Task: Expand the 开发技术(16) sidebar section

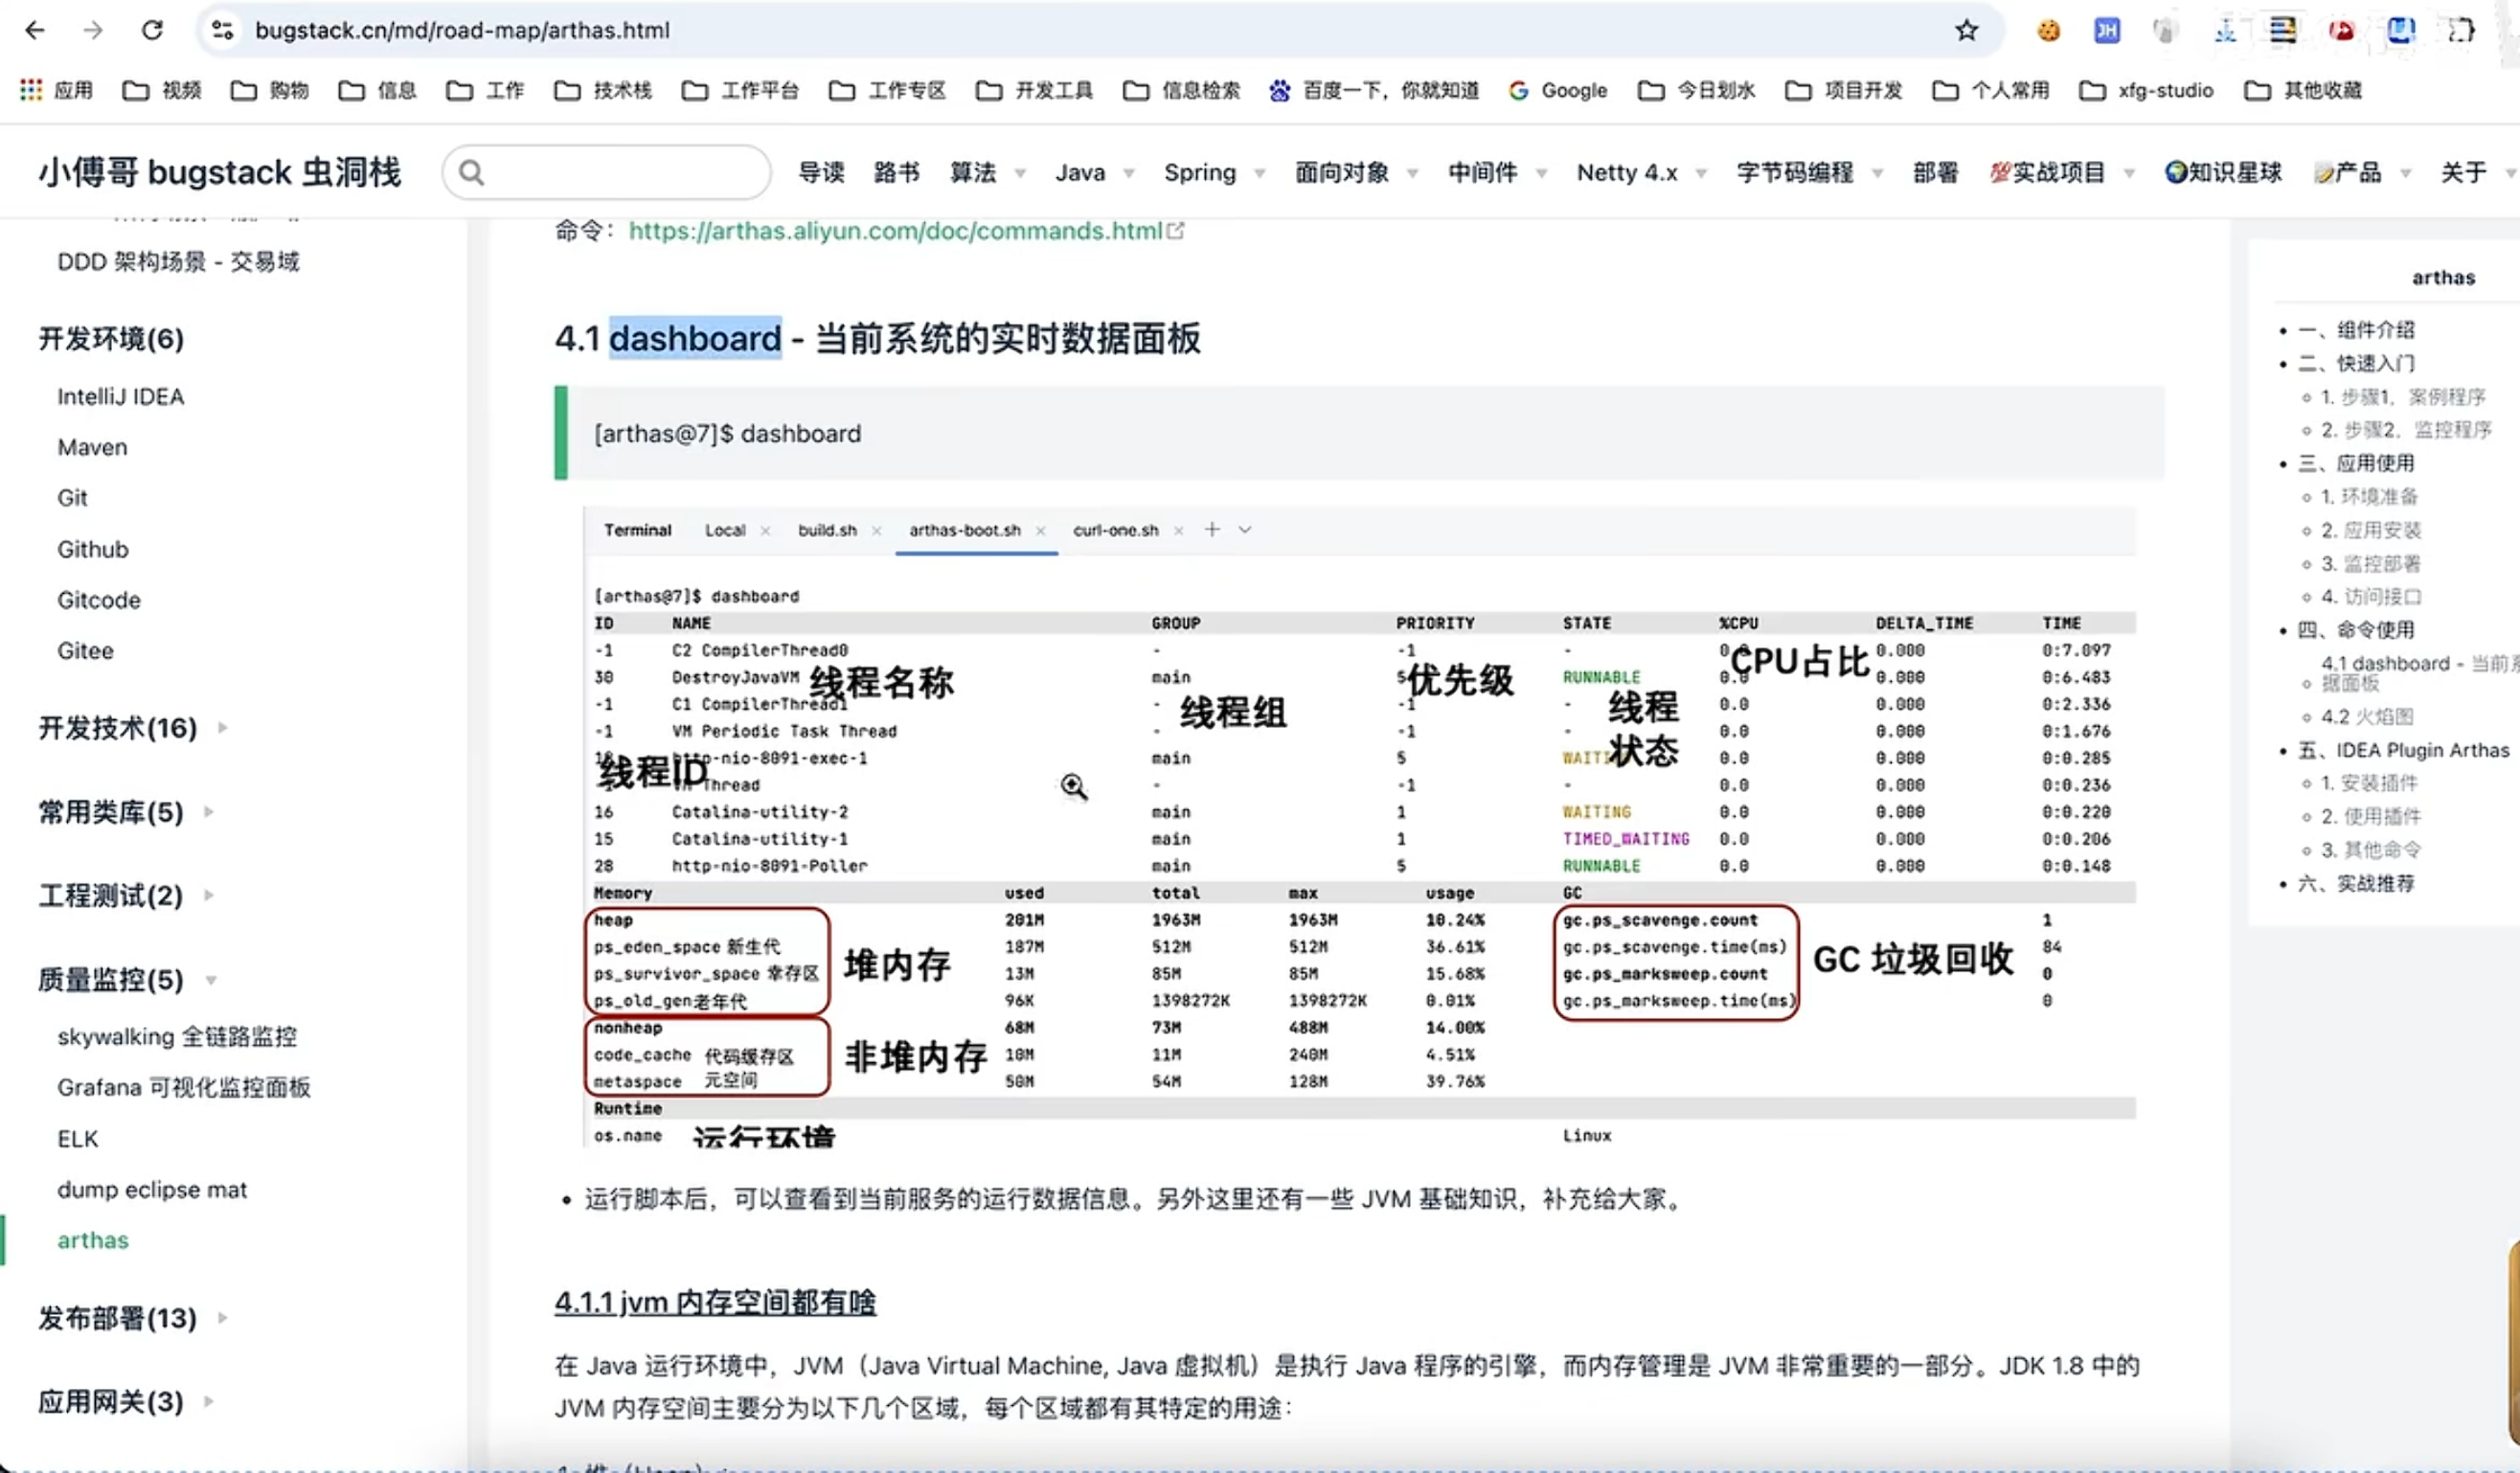Action: 117,727
